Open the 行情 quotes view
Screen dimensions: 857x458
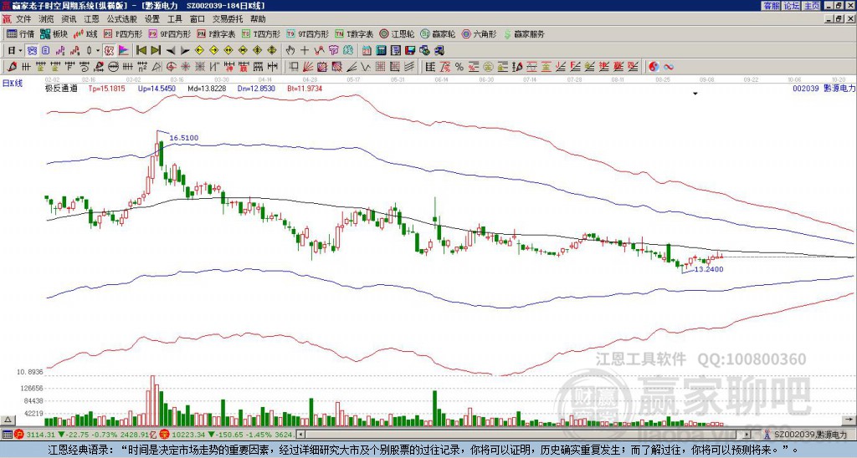(20, 33)
